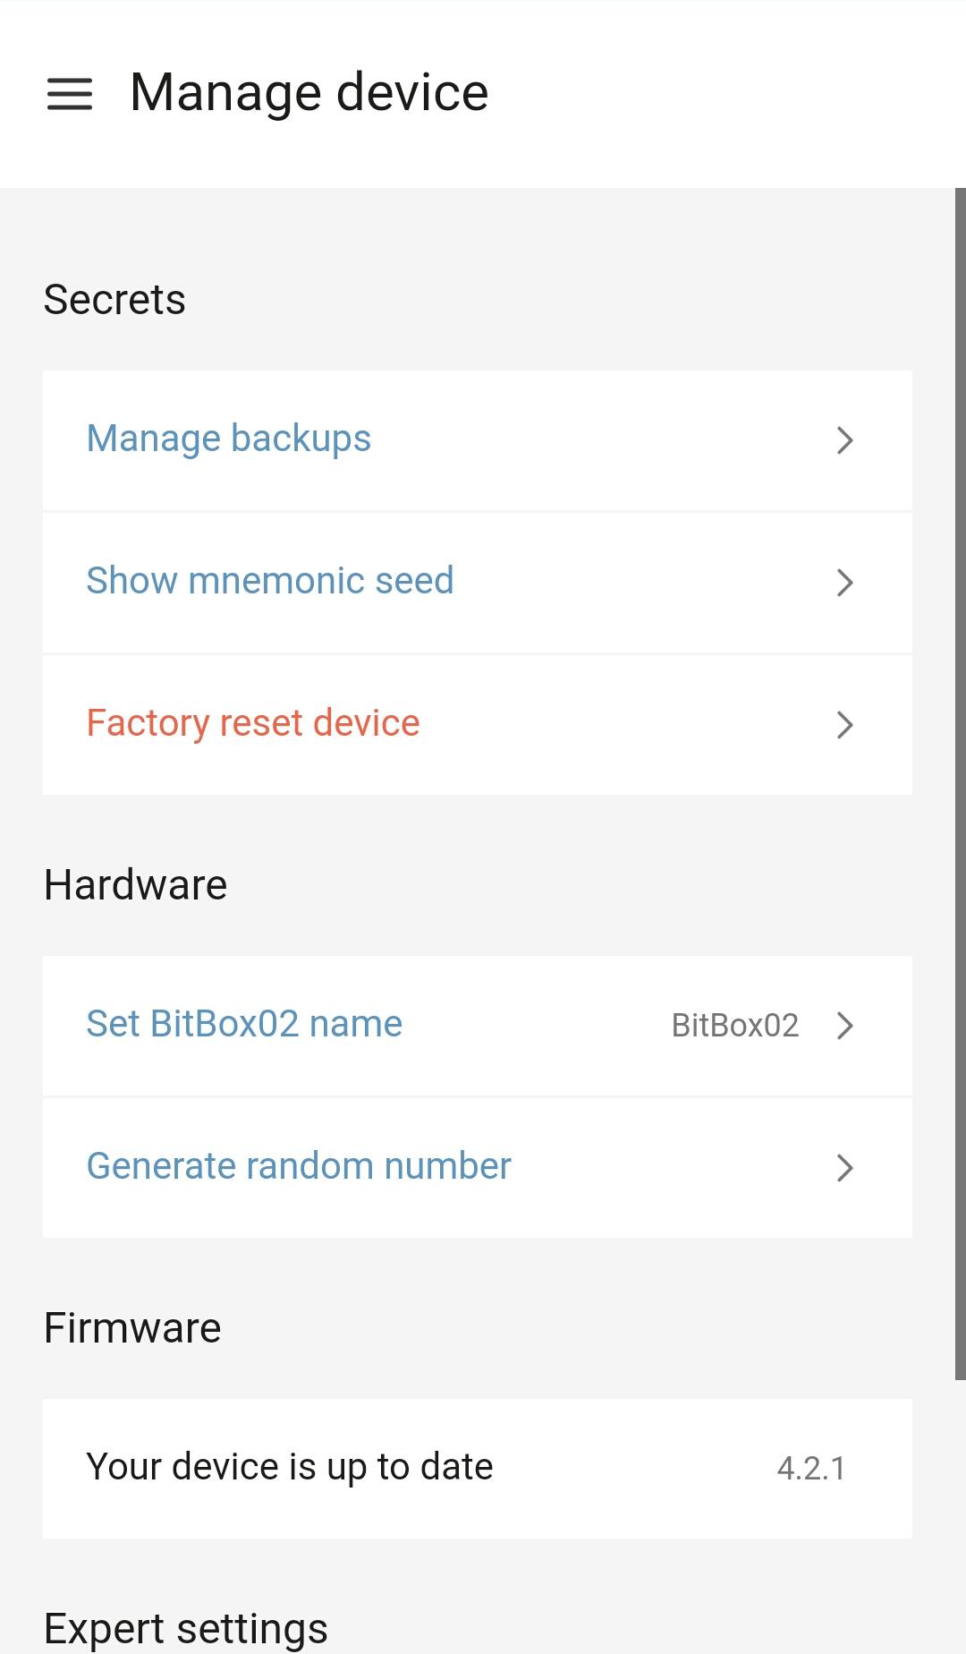Open the hamburger navigation menu
This screenshot has height=1654, width=966.
click(70, 94)
